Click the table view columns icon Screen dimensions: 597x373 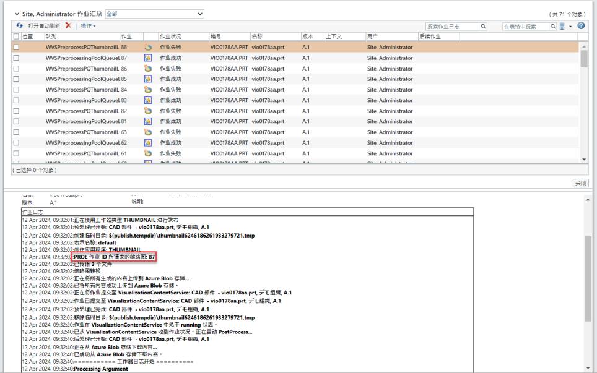[562, 26]
